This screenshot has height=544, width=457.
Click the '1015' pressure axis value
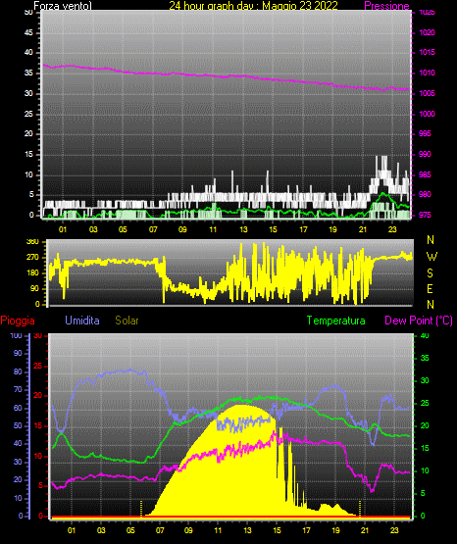[x=427, y=52]
